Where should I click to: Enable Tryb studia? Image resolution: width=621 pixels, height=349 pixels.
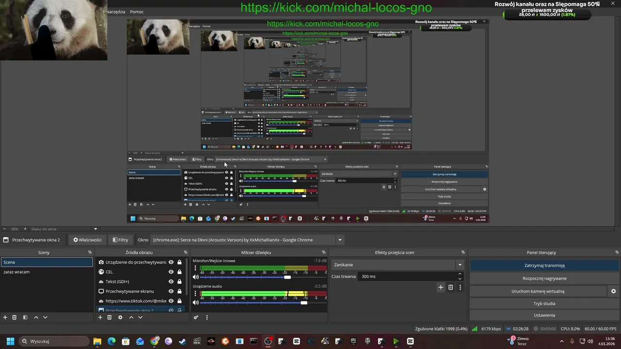pyautogui.click(x=544, y=303)
